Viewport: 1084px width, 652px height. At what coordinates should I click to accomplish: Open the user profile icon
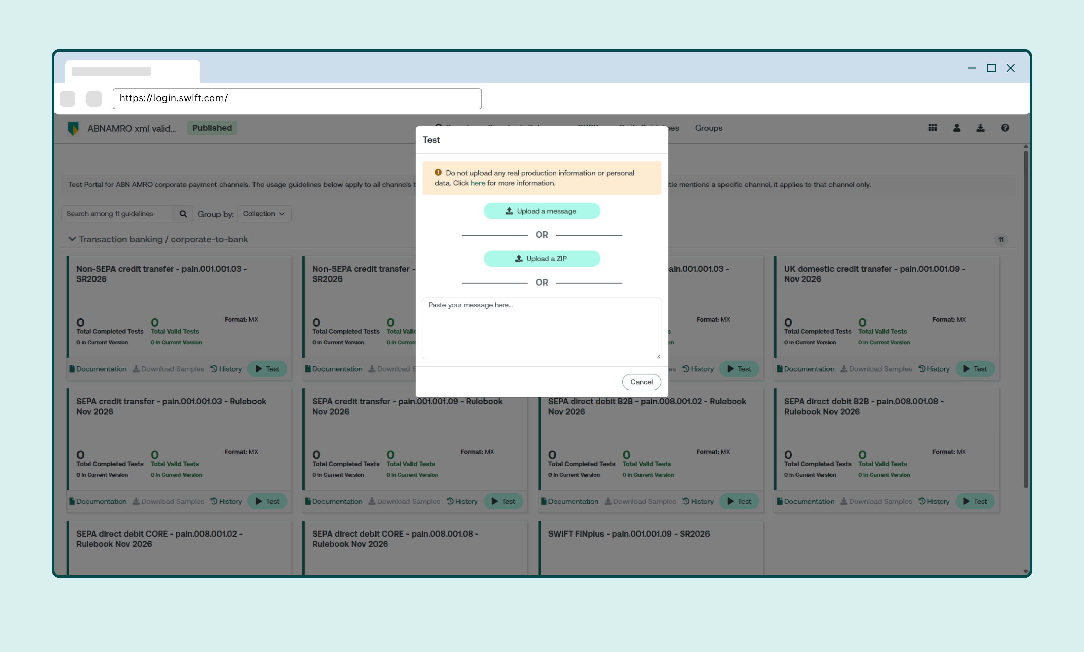pyautogui.click(x=957, y=128)
